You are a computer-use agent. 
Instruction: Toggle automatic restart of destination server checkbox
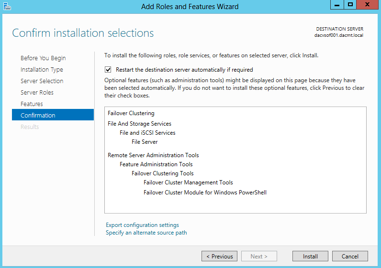pyautogui.click(x=108, y=70)
